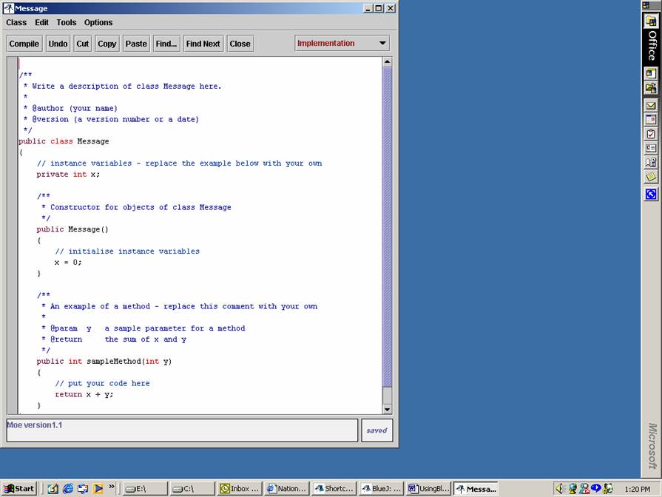Open the Edit menu

(41, 22)
